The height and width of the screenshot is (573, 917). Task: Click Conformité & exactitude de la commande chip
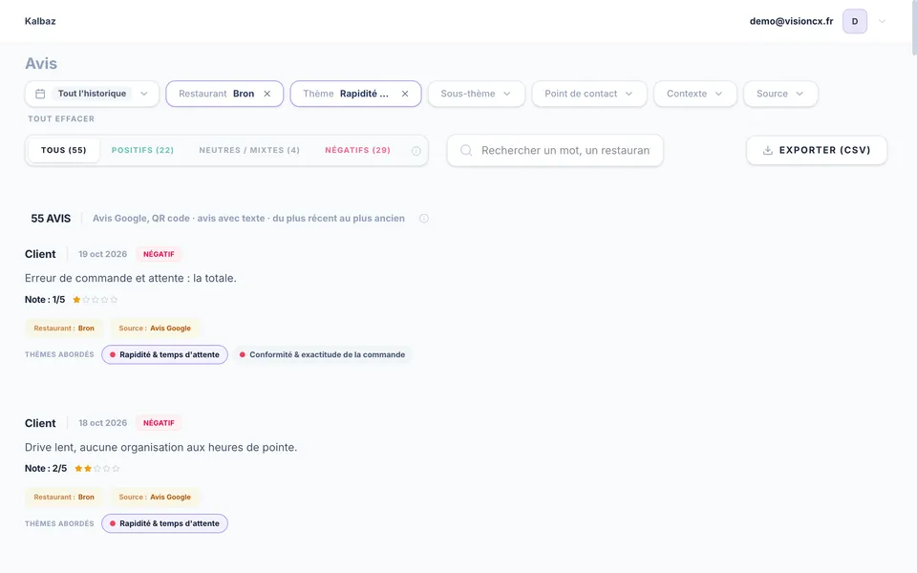tap(322, 354)
